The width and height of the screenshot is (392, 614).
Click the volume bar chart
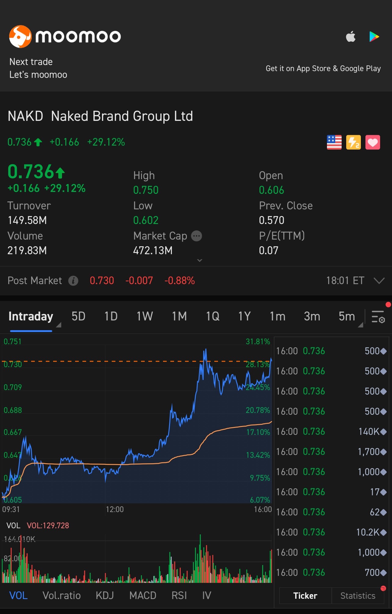tap(137, 558)
